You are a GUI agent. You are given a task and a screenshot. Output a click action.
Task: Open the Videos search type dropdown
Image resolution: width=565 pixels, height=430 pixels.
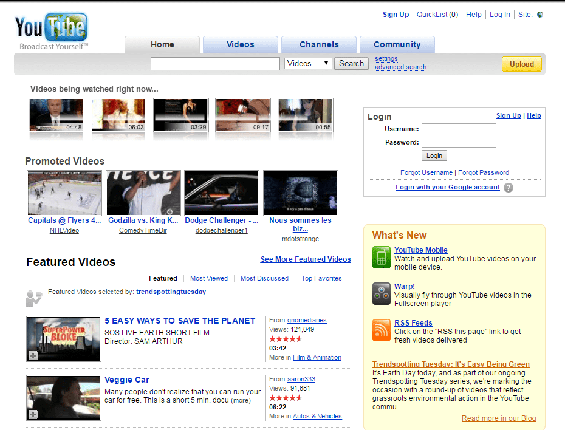tap(308, 63)
